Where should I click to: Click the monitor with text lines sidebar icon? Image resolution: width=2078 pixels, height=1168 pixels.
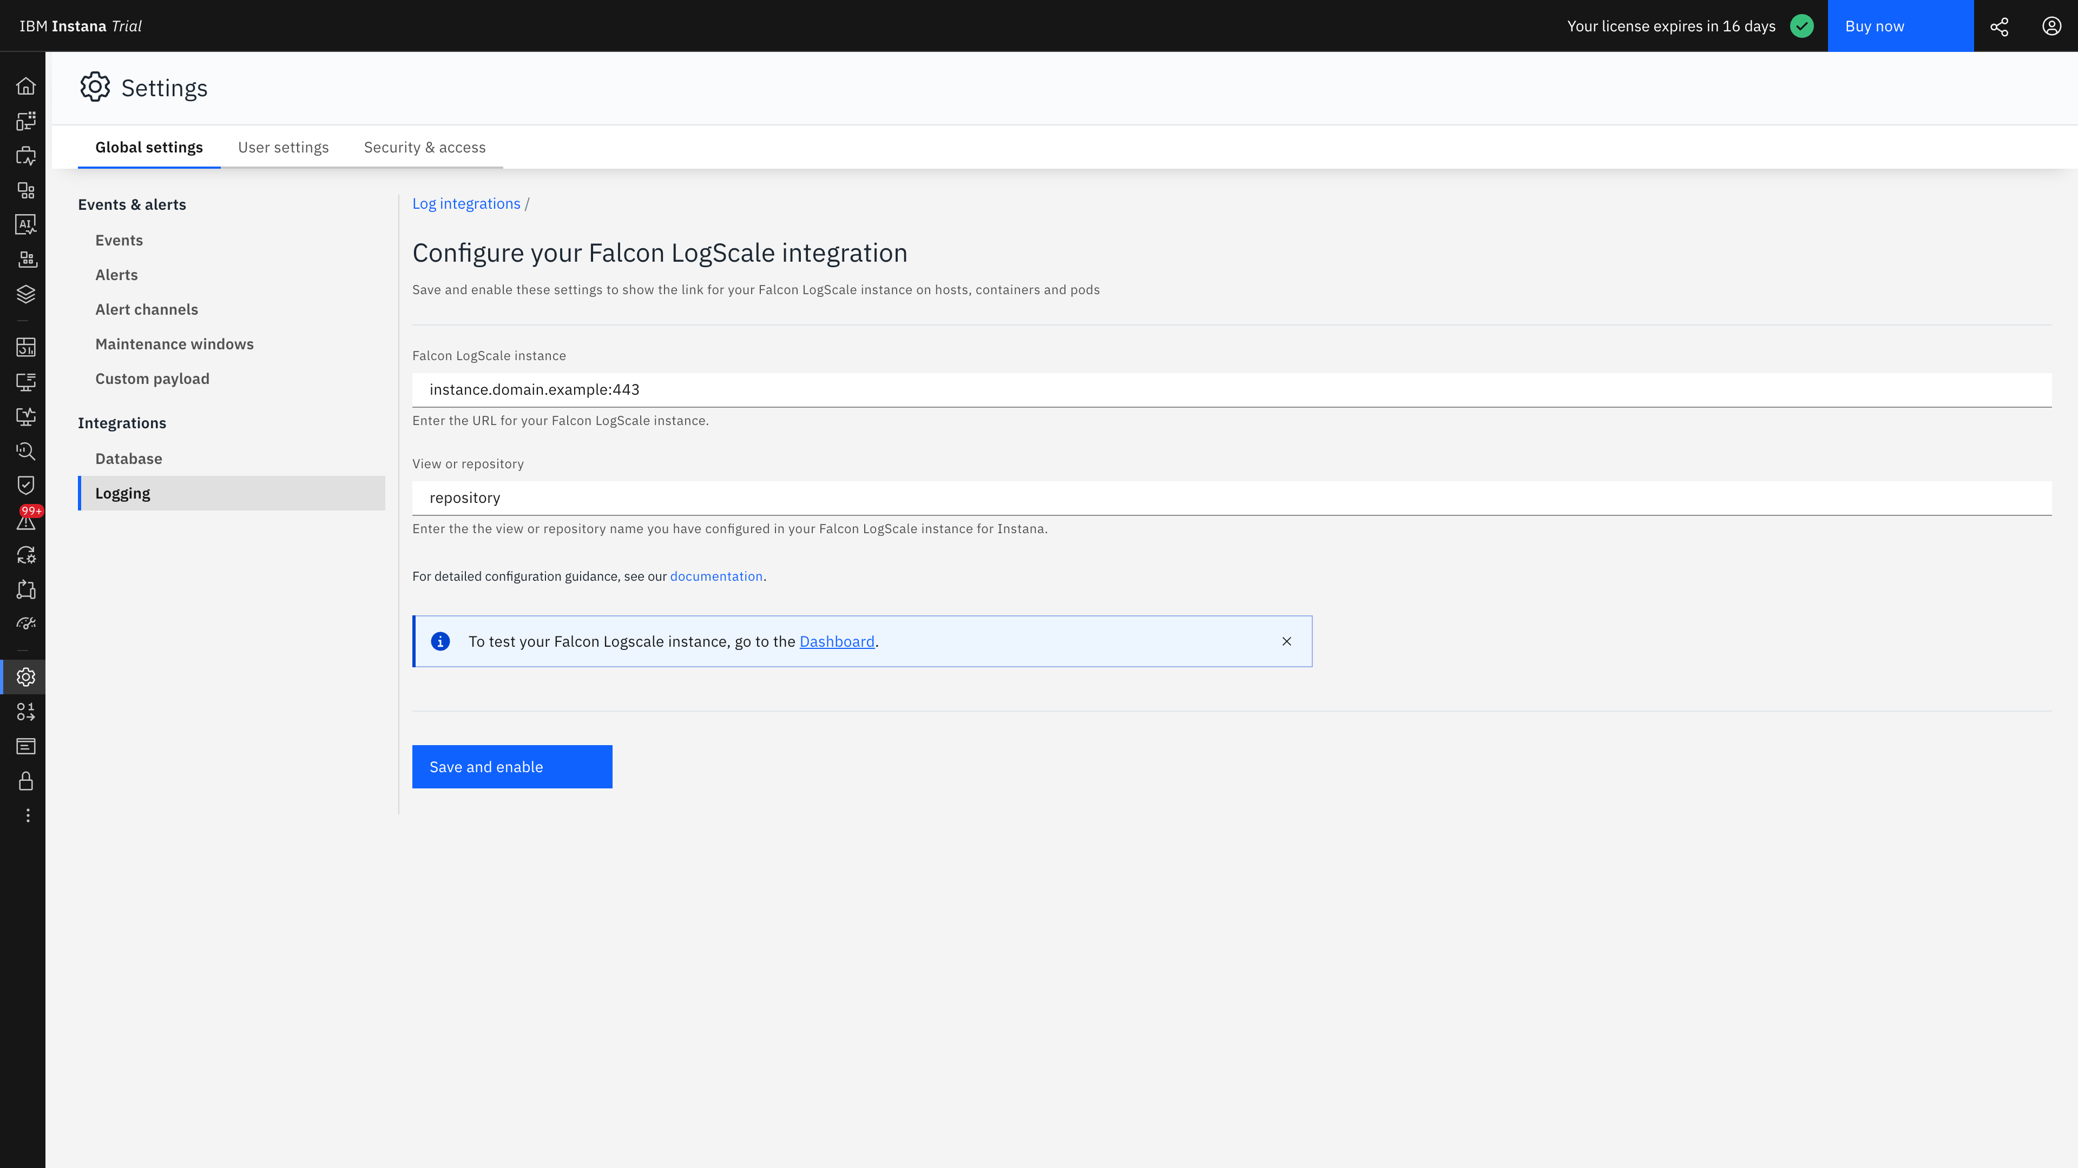click(26, 382)
